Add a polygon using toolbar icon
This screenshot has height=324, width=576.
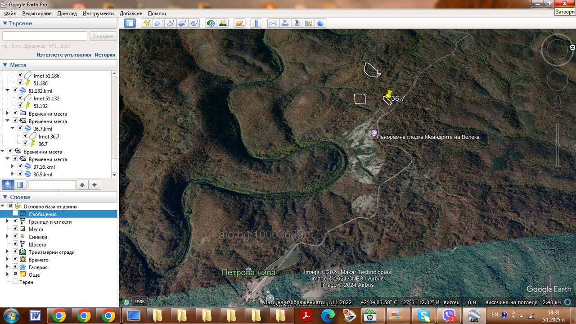tap(159, 23)
